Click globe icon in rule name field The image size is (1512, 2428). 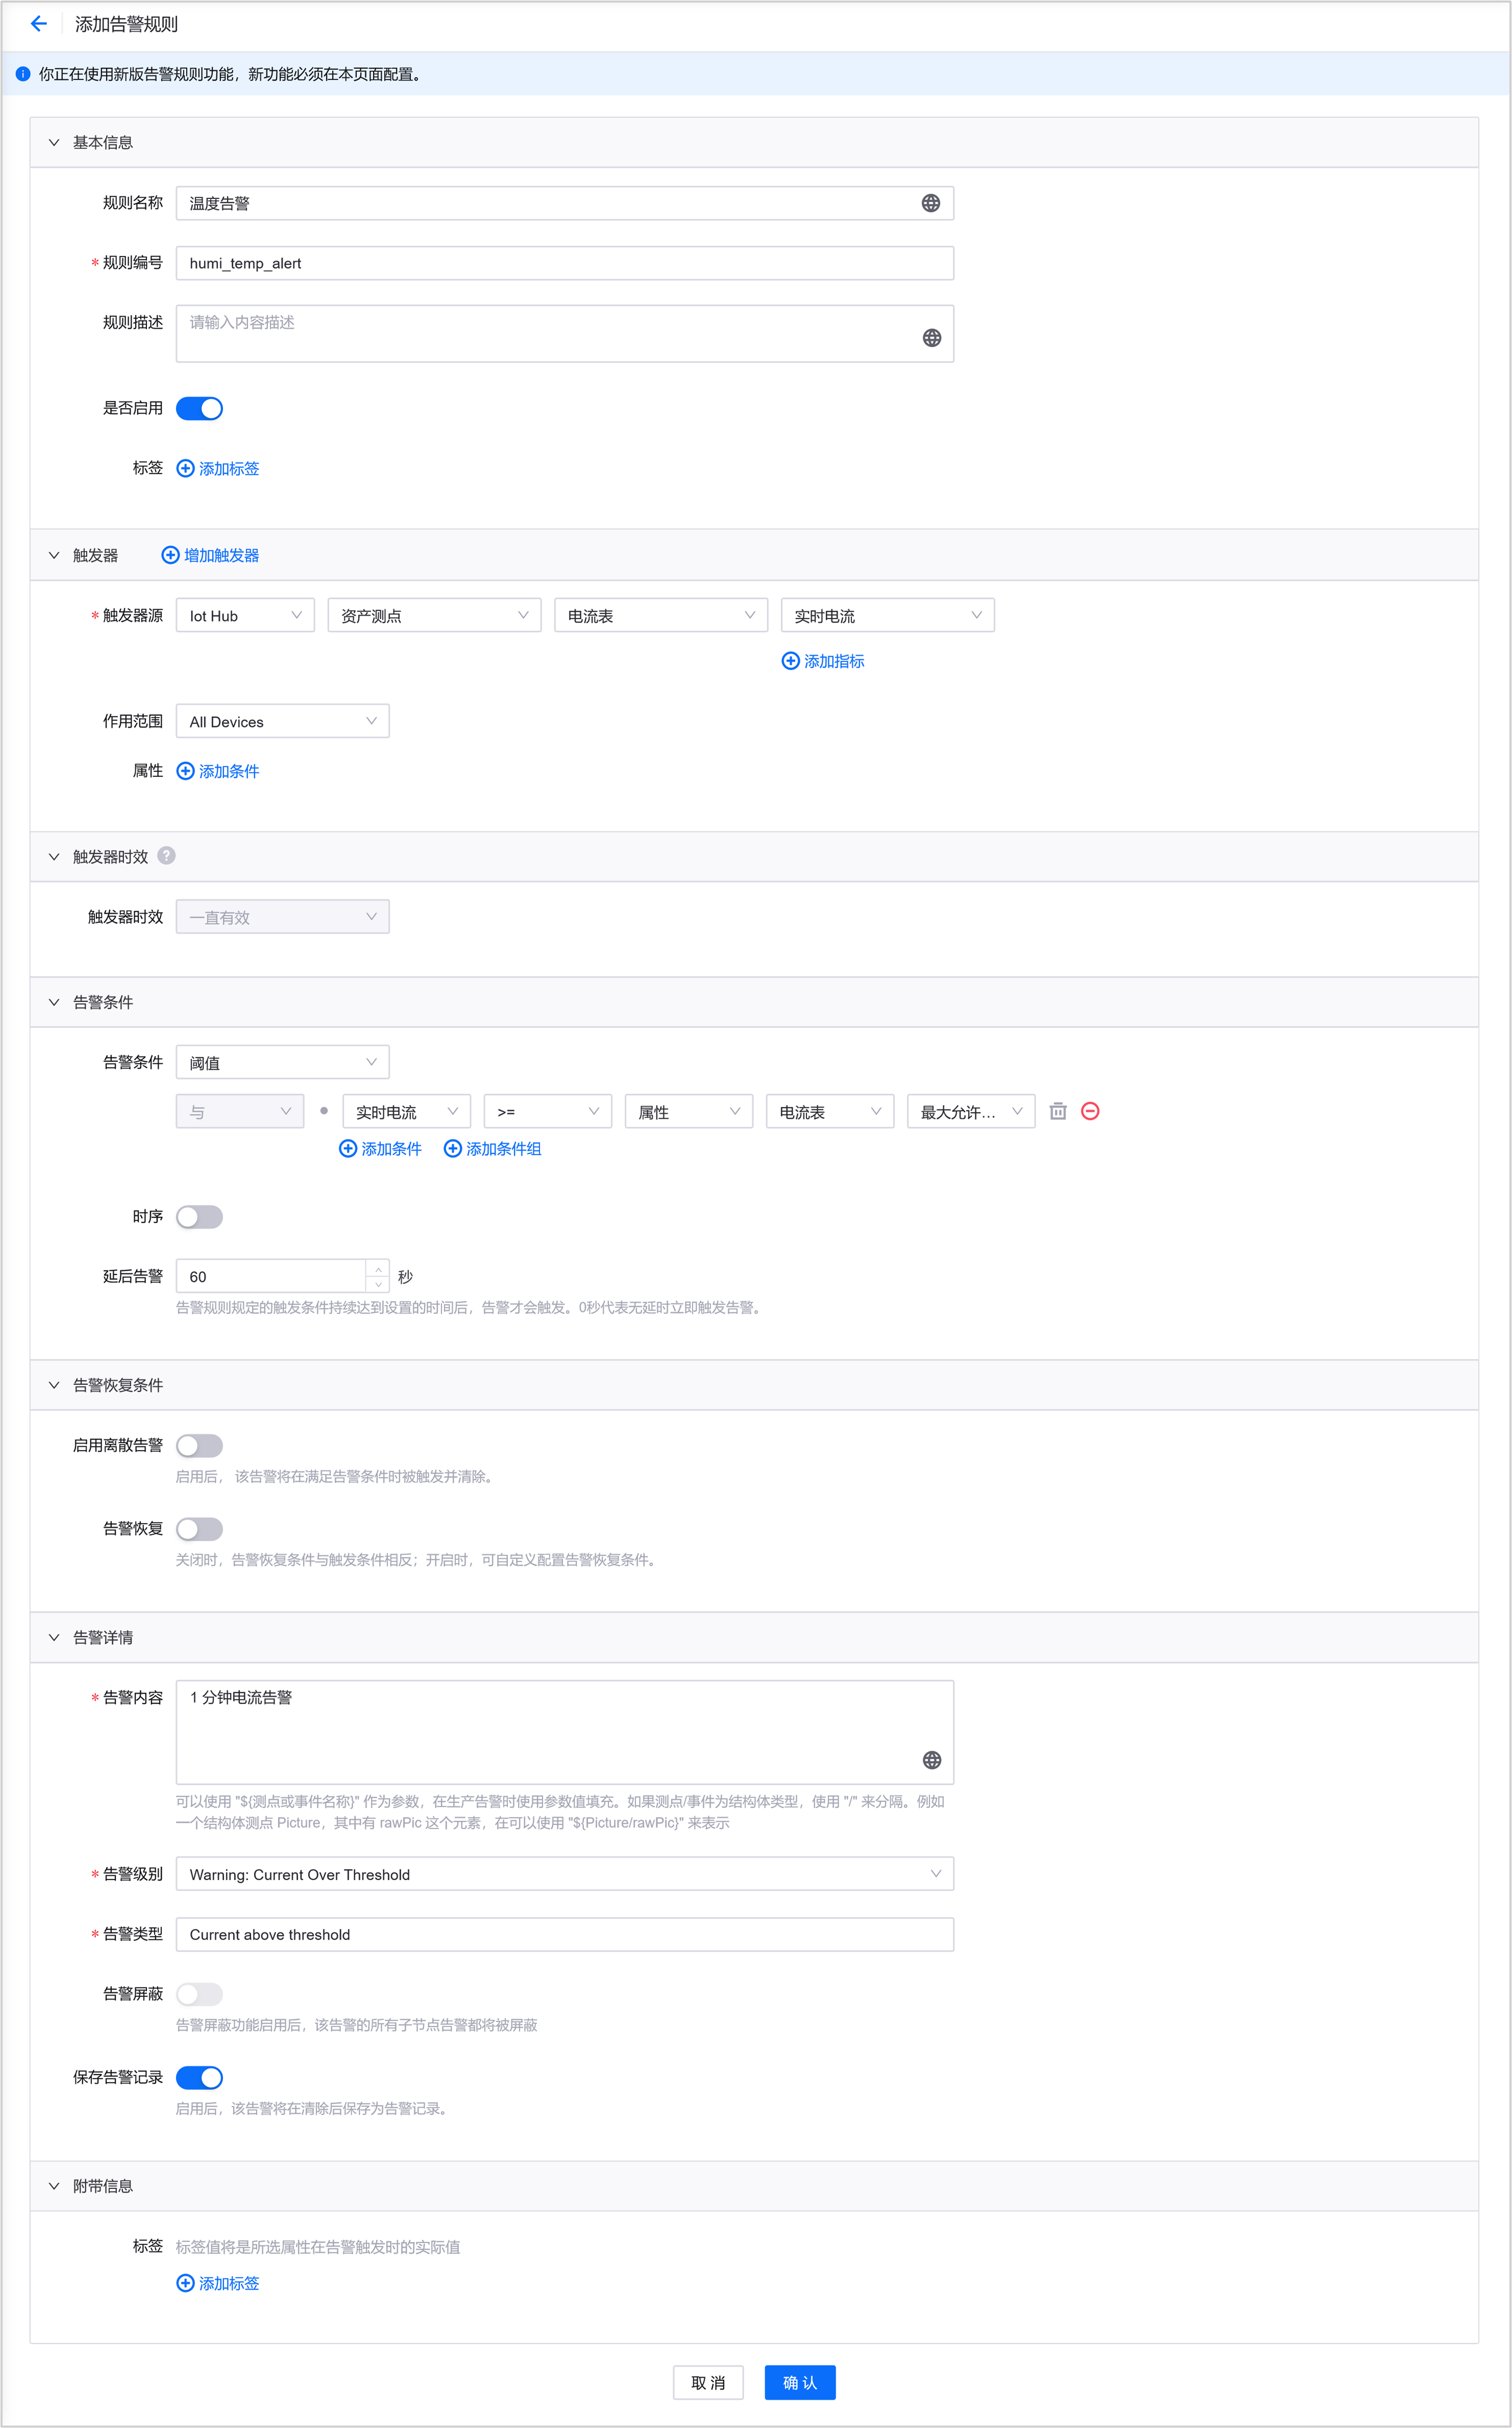930,203
